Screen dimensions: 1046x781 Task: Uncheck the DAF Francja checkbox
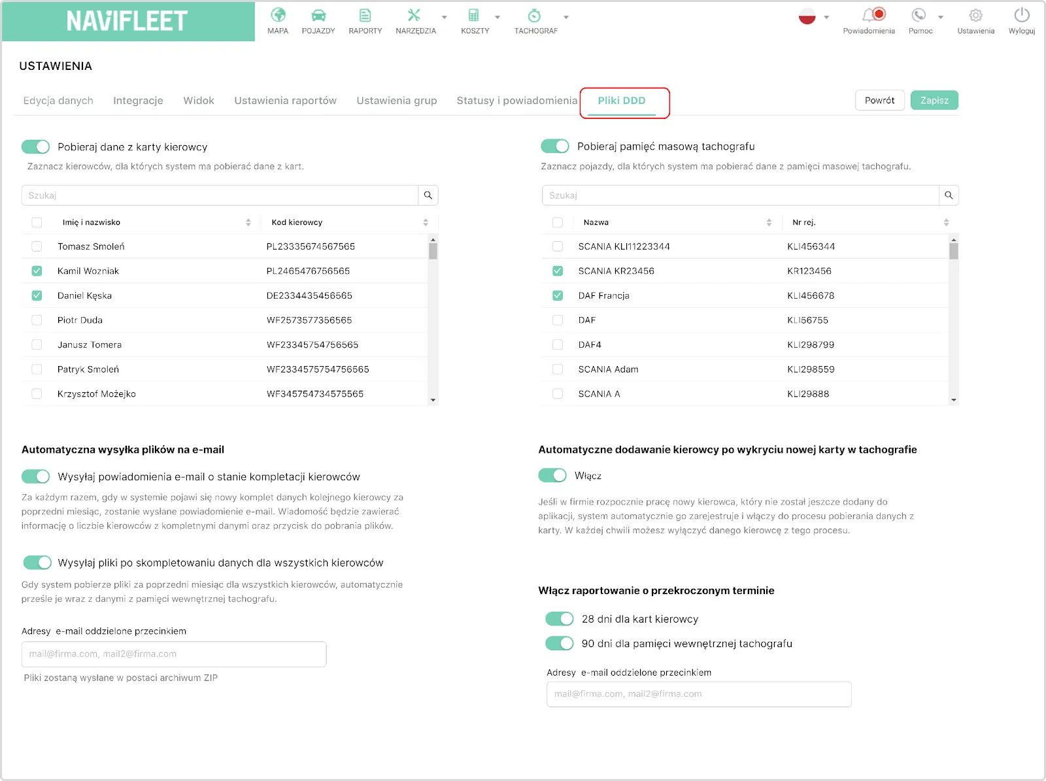(558, 295)
